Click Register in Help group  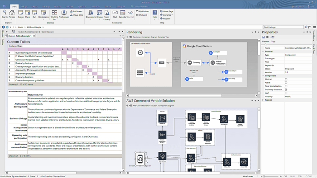pyautogui.click(x=165, y=19)
